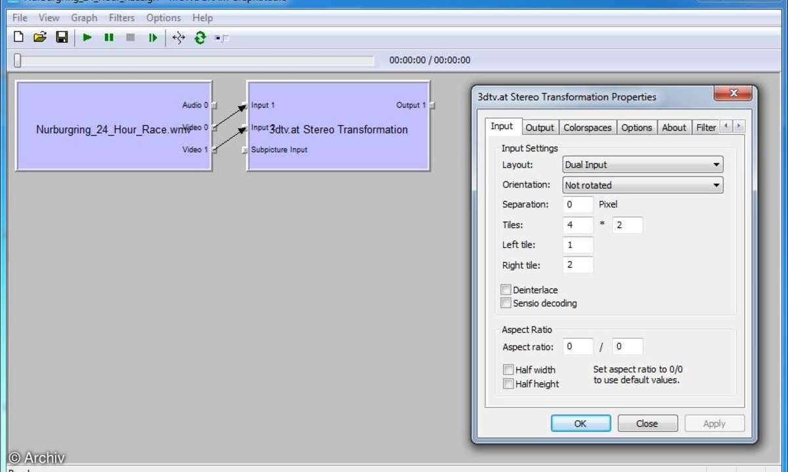Viewport: 788px width, 472px height.
Task: Click the 00:00:00 / 00:00:00 time display
Action: 430,60
